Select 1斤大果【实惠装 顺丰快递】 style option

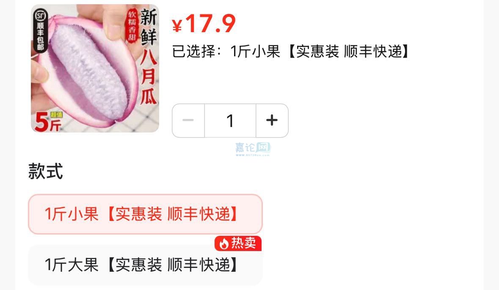(x=145, y=265)
